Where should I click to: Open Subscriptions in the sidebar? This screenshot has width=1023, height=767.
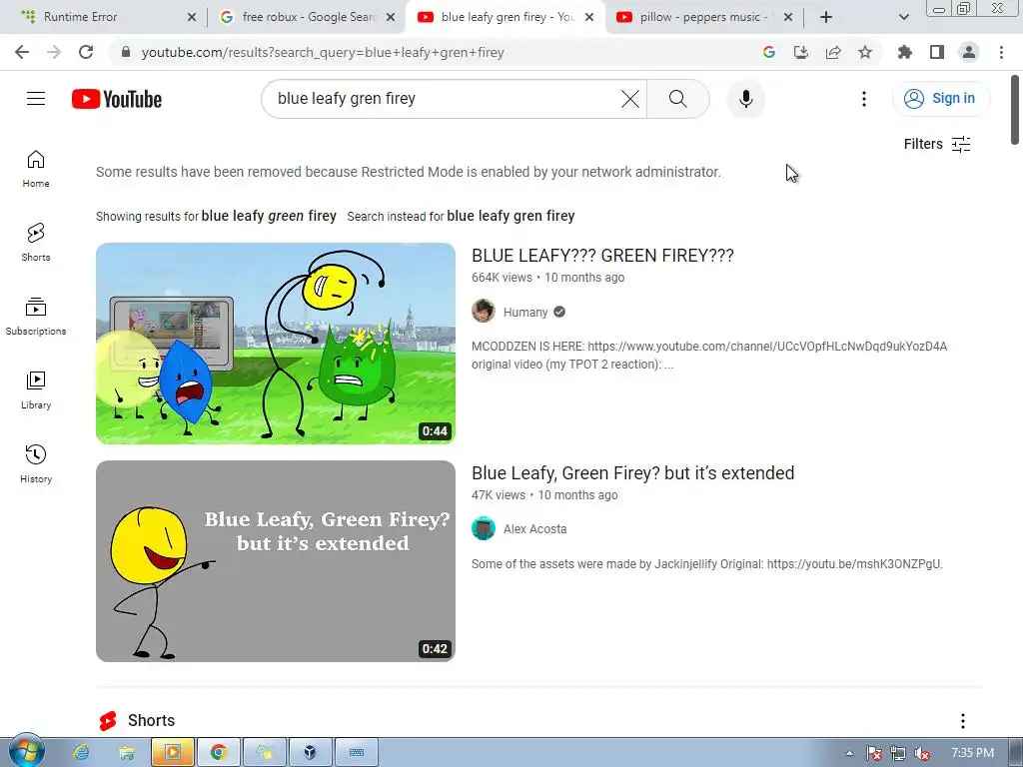[x=36, y=317]
